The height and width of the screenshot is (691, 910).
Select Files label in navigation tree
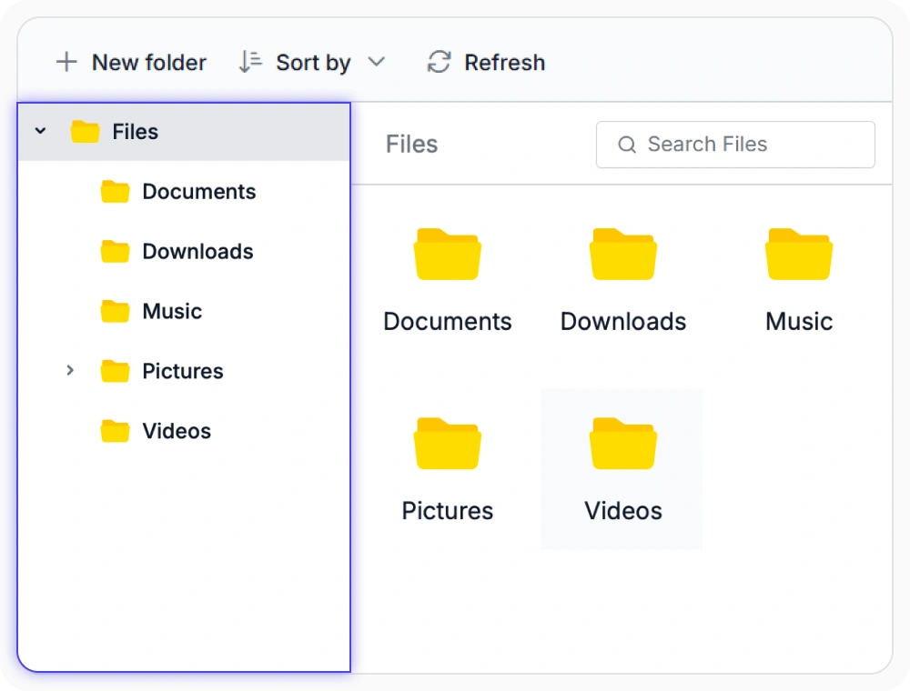pos(136,132)
